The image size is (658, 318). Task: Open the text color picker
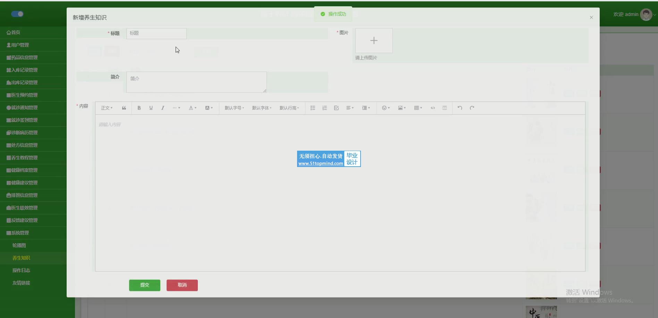[x=192, y=108]
